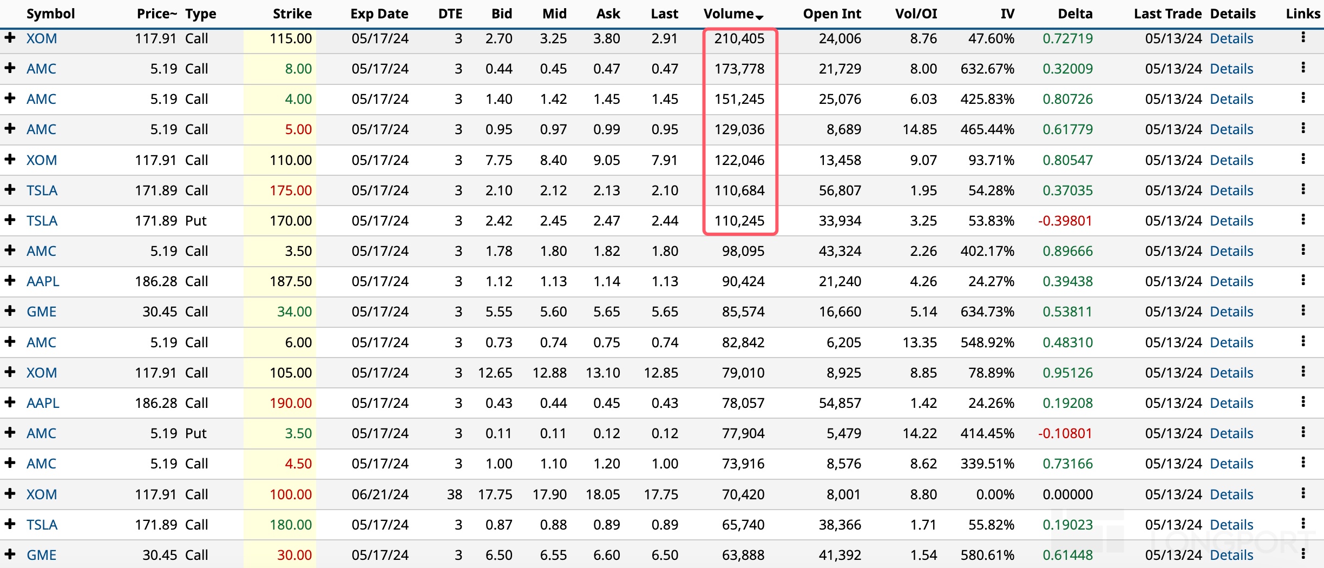The height and width of the screenshot is (568, 1324).
Task: Click highlighted 175.00 strike cell for TSLA
Action: pos(291,190)
